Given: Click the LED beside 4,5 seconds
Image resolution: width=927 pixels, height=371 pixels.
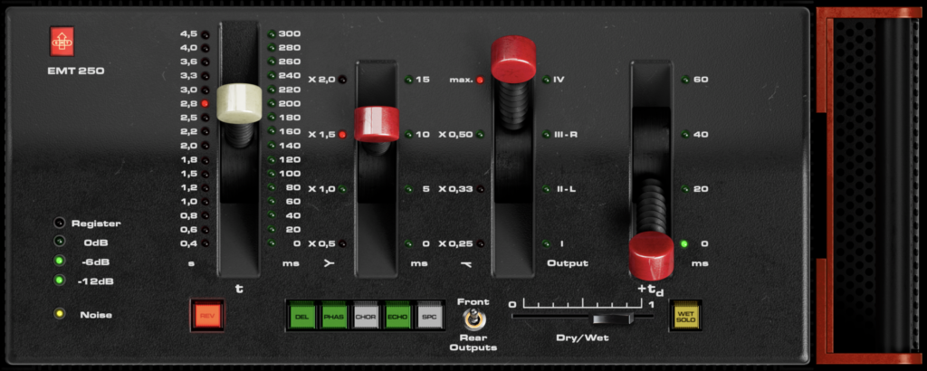Looking at the screenshot, I should click(x=205, y=33).
